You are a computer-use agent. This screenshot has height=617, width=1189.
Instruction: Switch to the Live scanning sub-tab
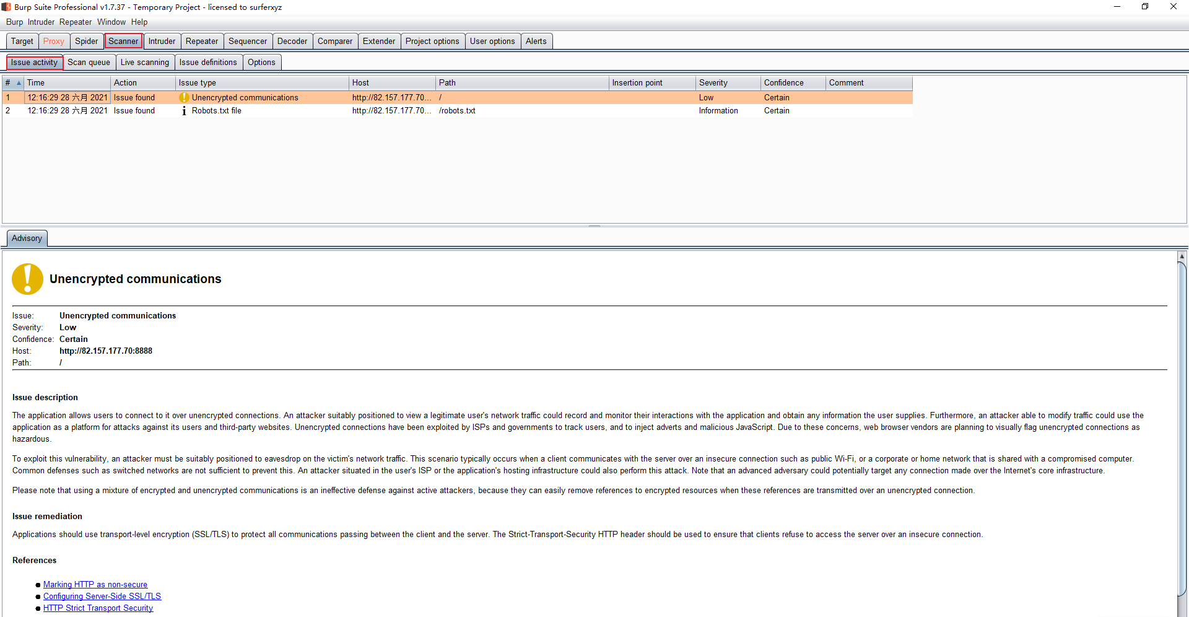click(x=145, y=63)
